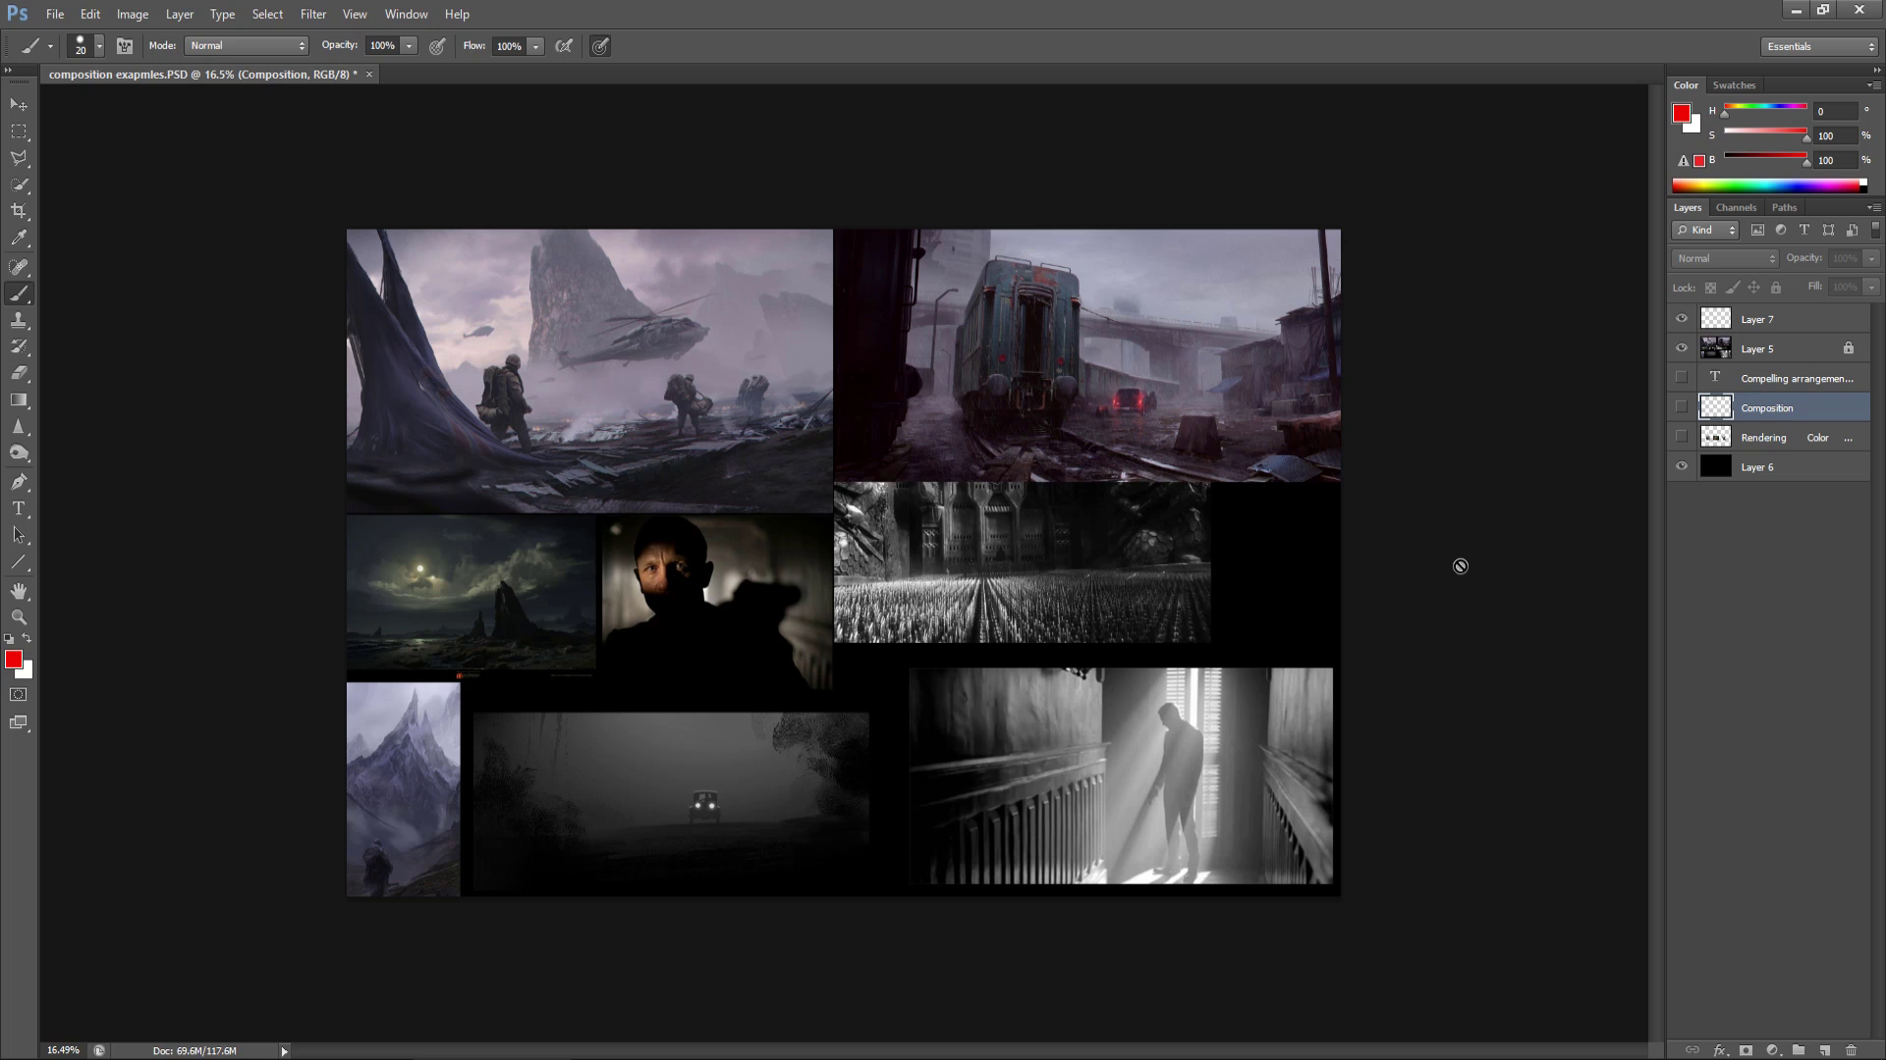Switch to the Swatches tab
1886x1060 pixels.
click(x=1734, y=85)
